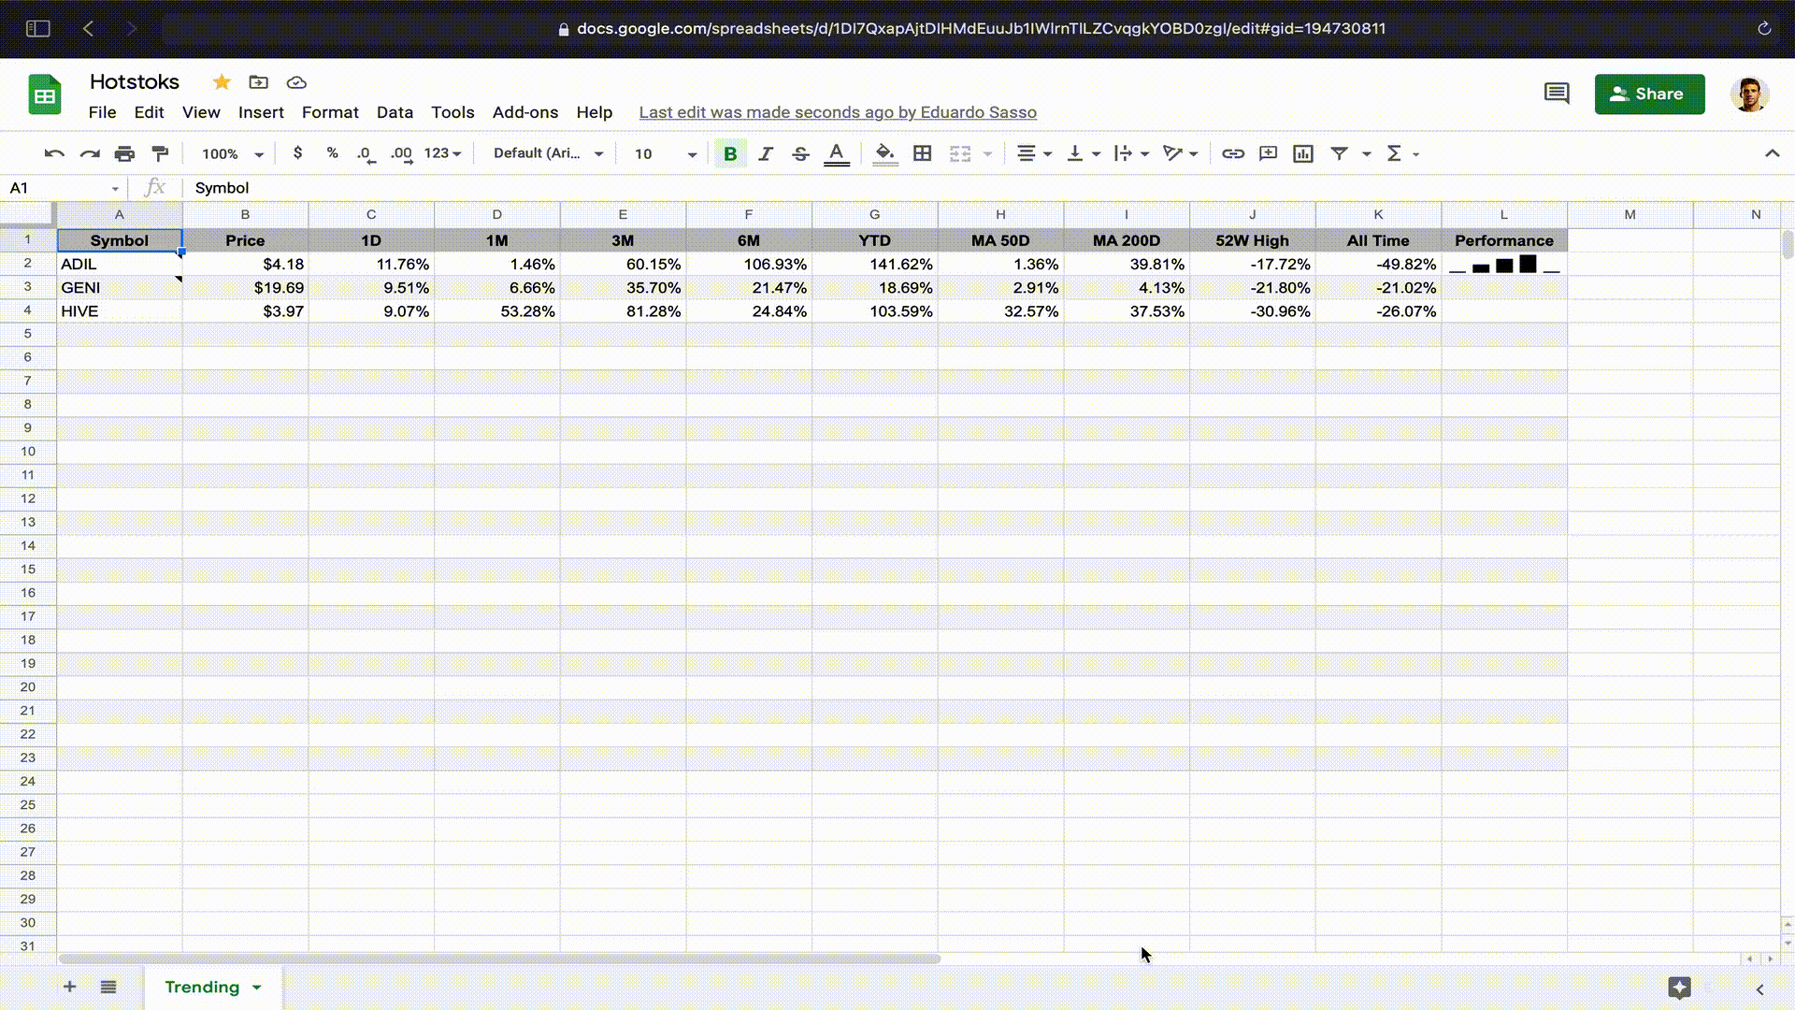Show all sheets list
Screen dimensions: 1795x1010
(108, 987)
